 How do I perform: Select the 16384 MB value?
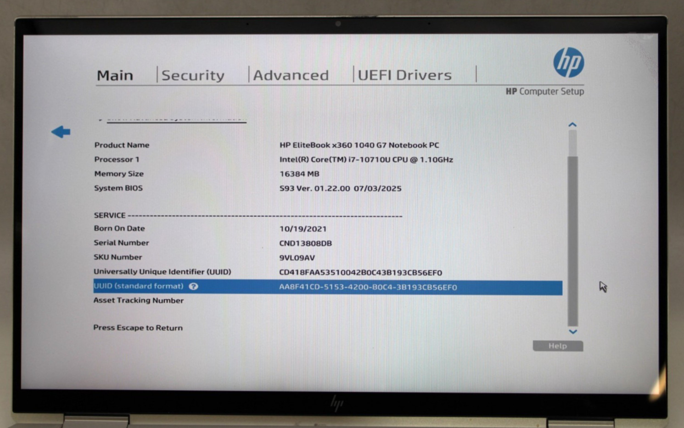coord(299,174)
